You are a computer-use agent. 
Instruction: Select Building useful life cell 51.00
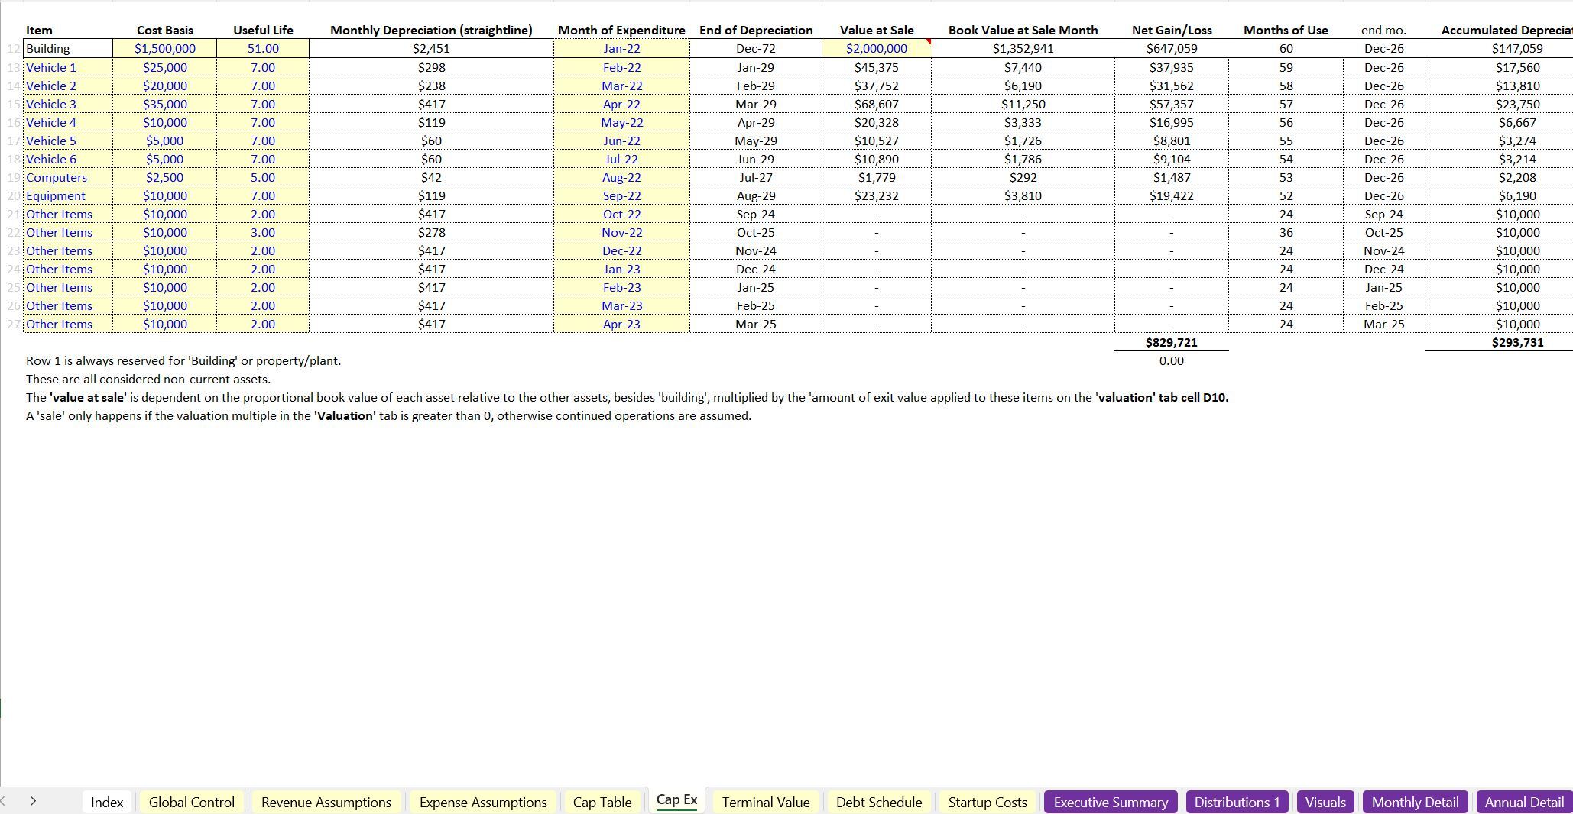[x=263, y=48]
